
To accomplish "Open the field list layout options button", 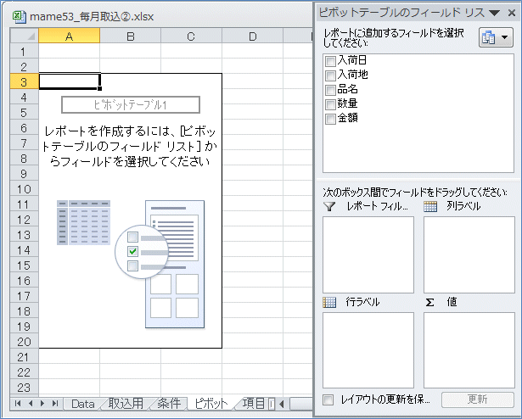I will pos(496,37).
